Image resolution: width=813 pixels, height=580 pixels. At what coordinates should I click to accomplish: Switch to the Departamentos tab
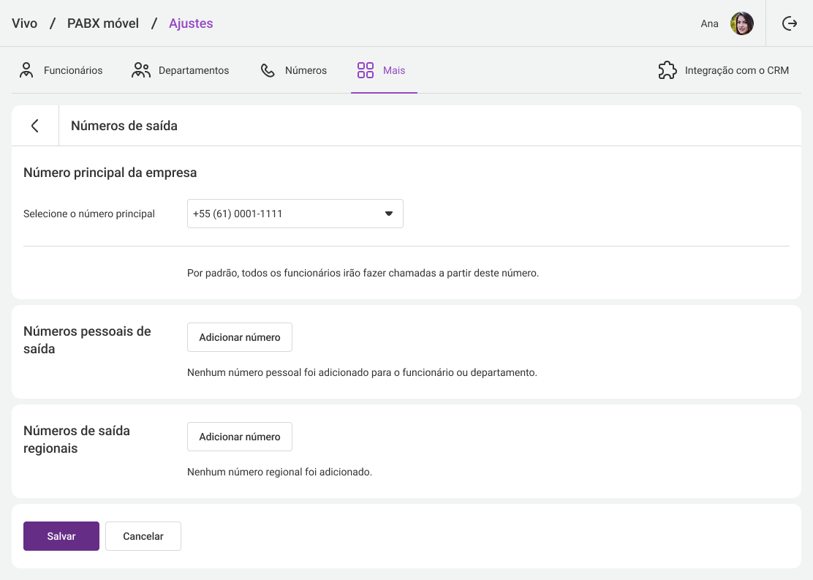(x=180, y=70)
